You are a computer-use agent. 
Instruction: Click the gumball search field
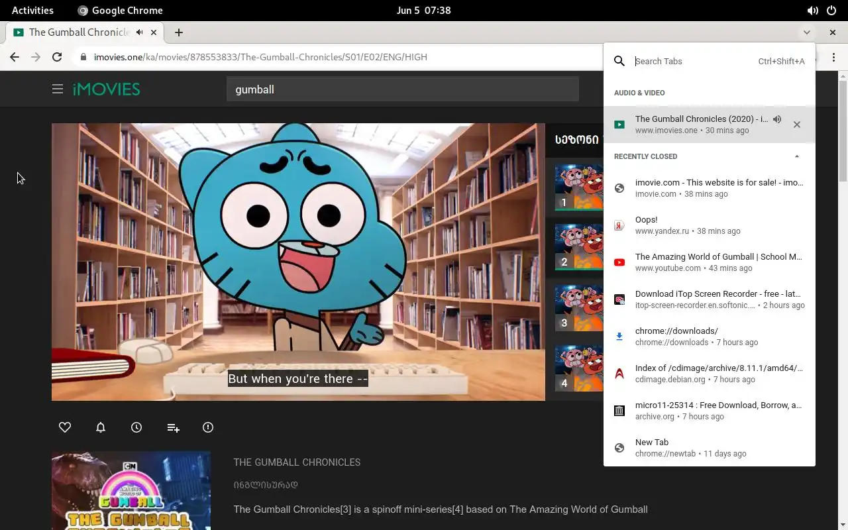pyautogui.click(x=402, y=89)
